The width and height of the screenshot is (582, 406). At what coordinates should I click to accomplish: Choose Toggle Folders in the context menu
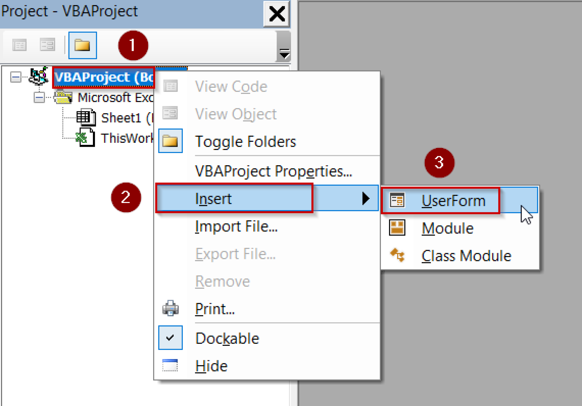coord(246,141)
